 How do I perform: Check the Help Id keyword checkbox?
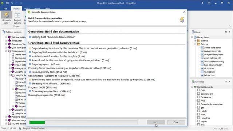198,111
